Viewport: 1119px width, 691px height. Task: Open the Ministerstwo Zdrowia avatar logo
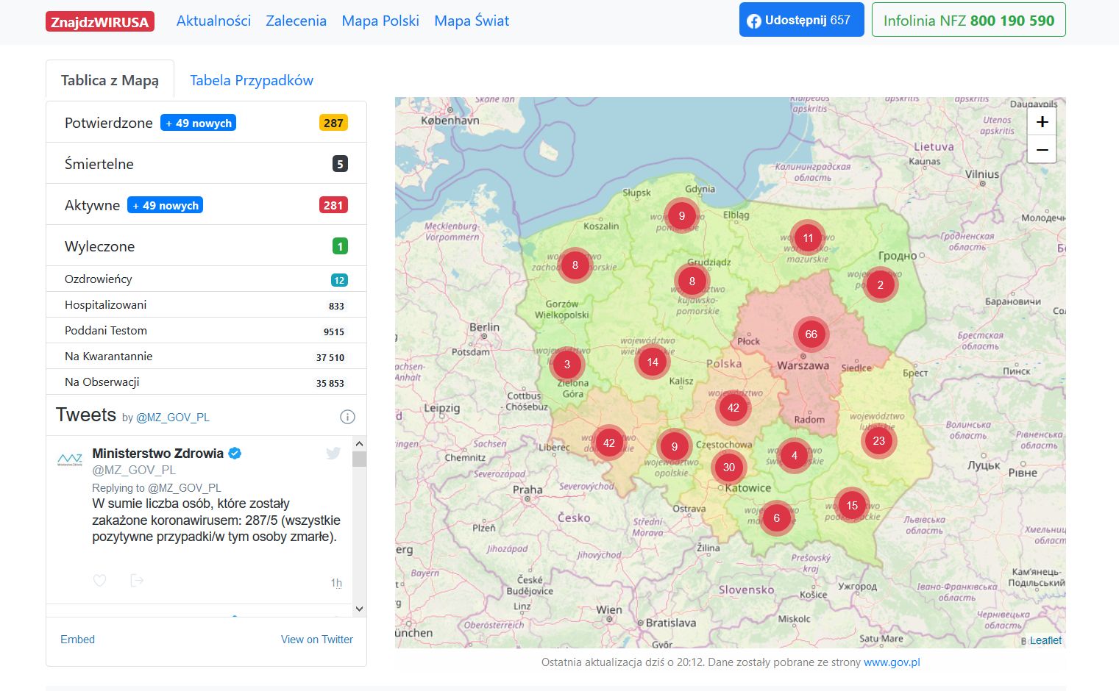pos(70,460)
